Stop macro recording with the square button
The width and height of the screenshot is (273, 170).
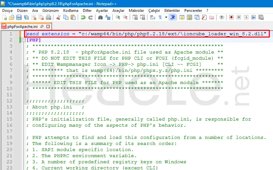click(x=239, y=17)
